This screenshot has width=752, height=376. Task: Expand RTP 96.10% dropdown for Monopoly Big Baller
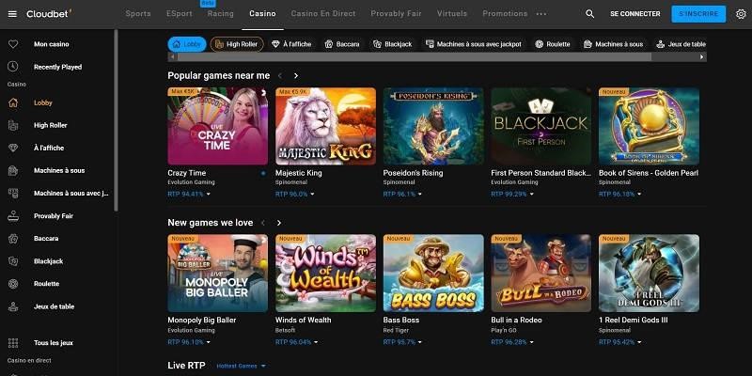189,342
